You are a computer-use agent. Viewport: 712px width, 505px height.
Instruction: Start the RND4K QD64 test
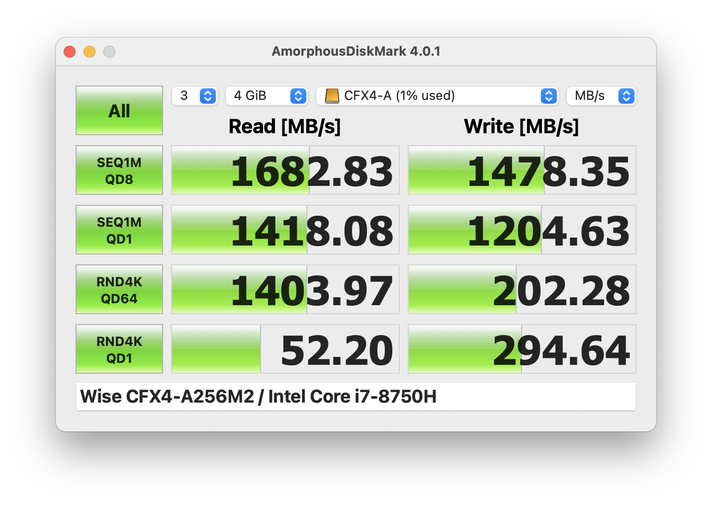coord(119,289)
